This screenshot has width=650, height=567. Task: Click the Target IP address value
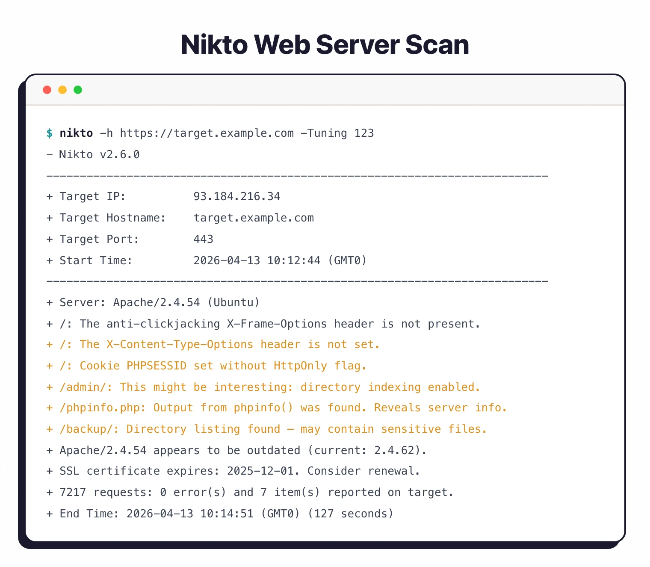pos(237,196)
